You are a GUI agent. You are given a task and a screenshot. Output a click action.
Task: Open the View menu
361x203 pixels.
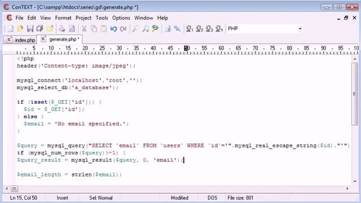(x=46, y=17)
